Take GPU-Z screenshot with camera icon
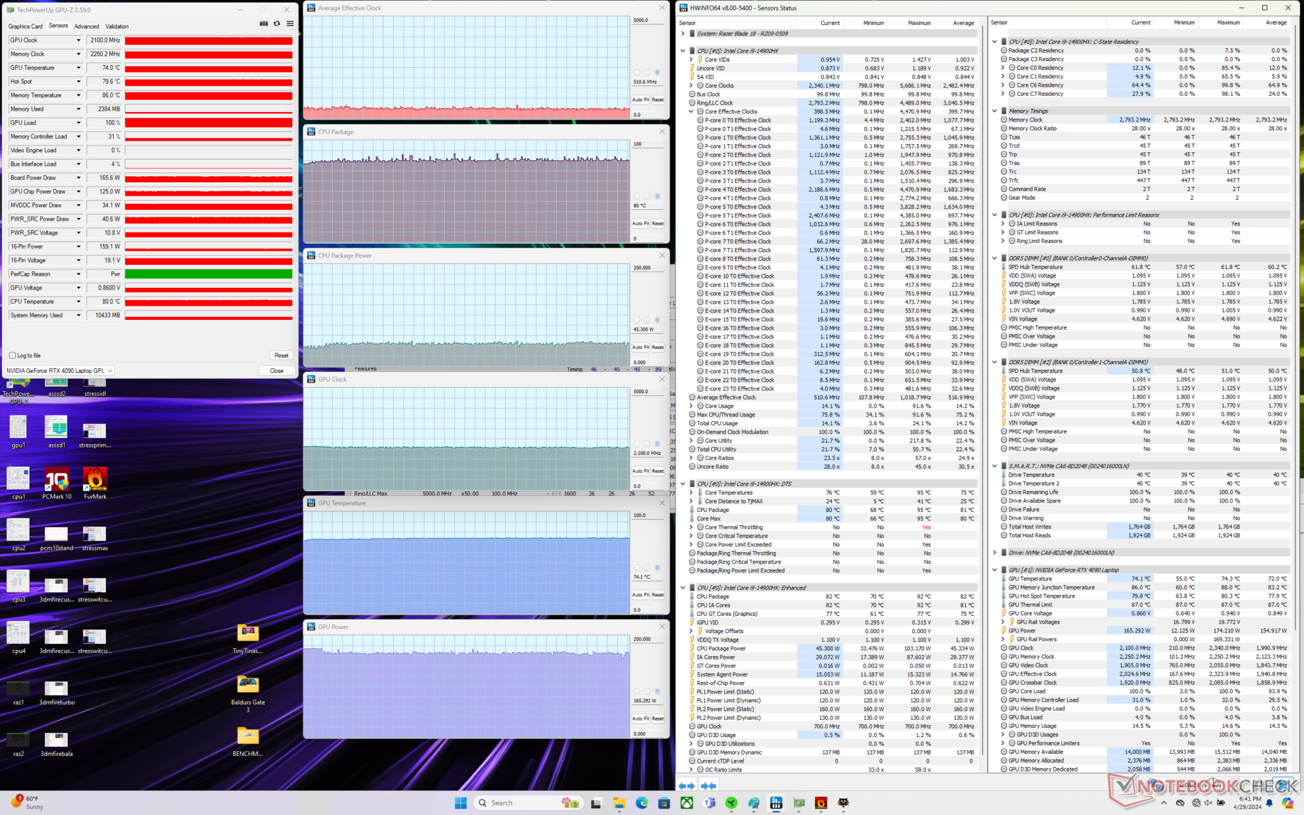The height and width of the screenshot is (815, 1304). pos(264,24)
